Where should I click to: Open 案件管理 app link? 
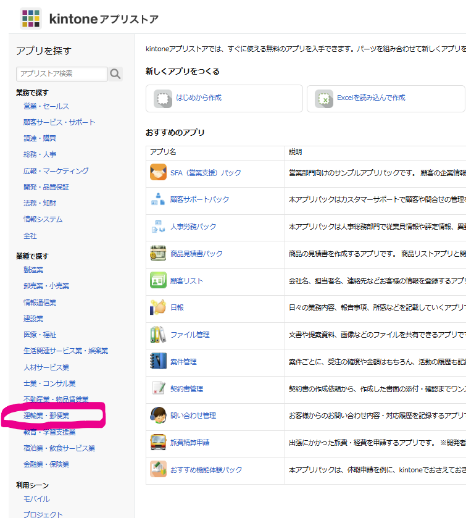pyautogui.click(x=183, y=362)
